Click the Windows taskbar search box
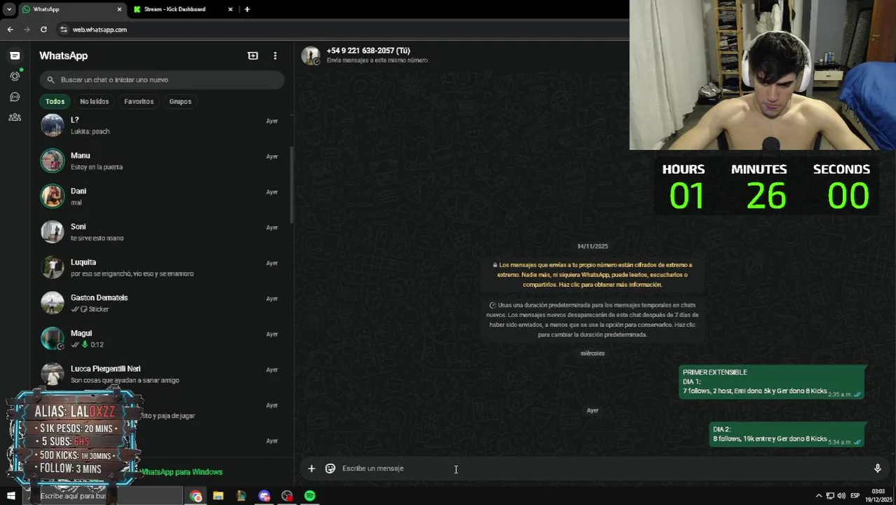 point(104,496)
